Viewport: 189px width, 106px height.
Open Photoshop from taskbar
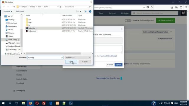point(71,103)
